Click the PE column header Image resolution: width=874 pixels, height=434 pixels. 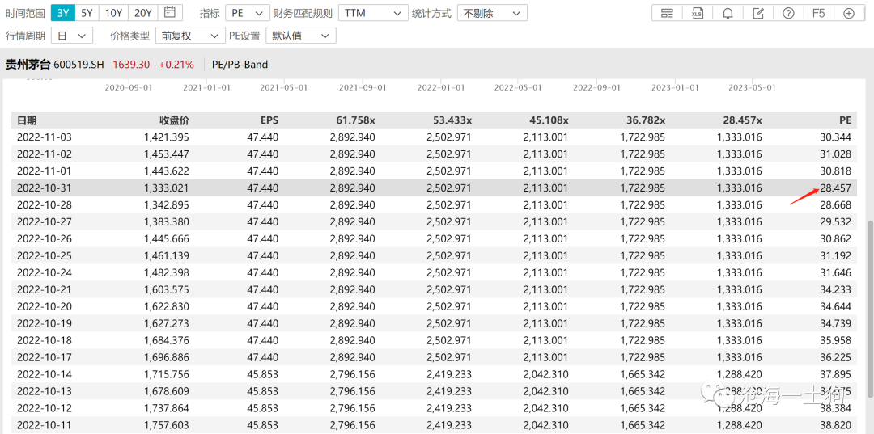[x=845, y=120]
